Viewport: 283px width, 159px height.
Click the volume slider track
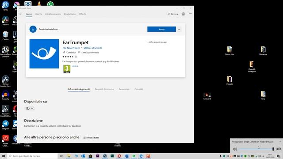(x=256, y=149)
